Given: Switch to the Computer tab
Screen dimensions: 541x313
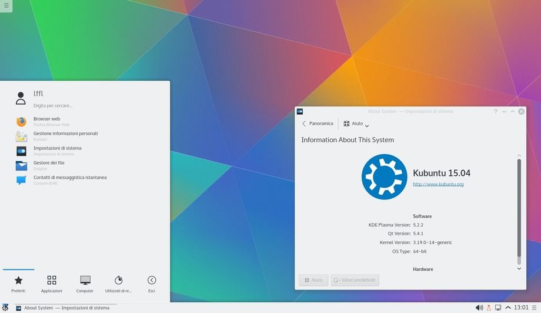Looking at the screenshot, I should 85,283.
